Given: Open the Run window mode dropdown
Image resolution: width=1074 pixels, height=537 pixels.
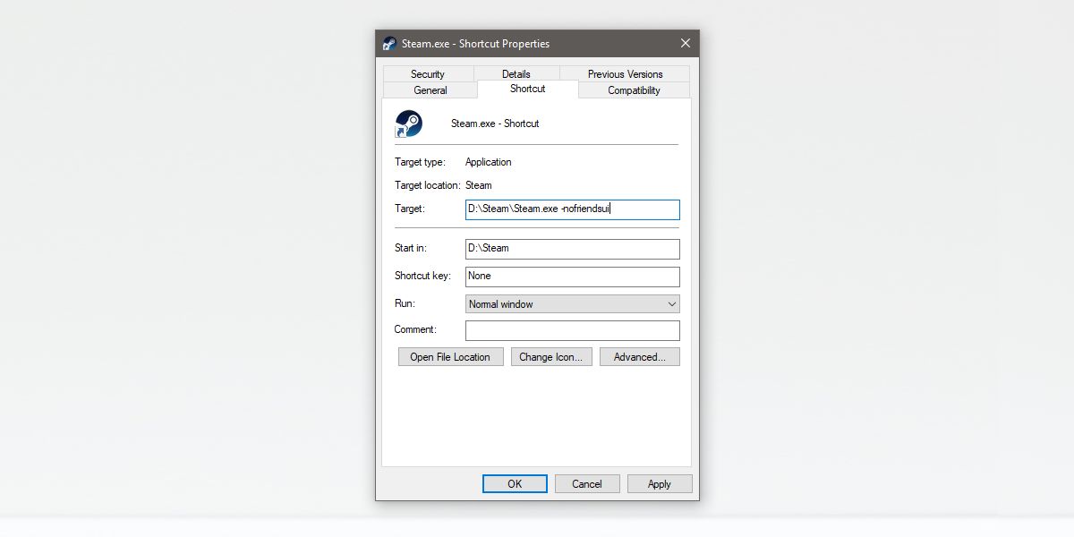Looking at the screenshot, I should [573, 304].
